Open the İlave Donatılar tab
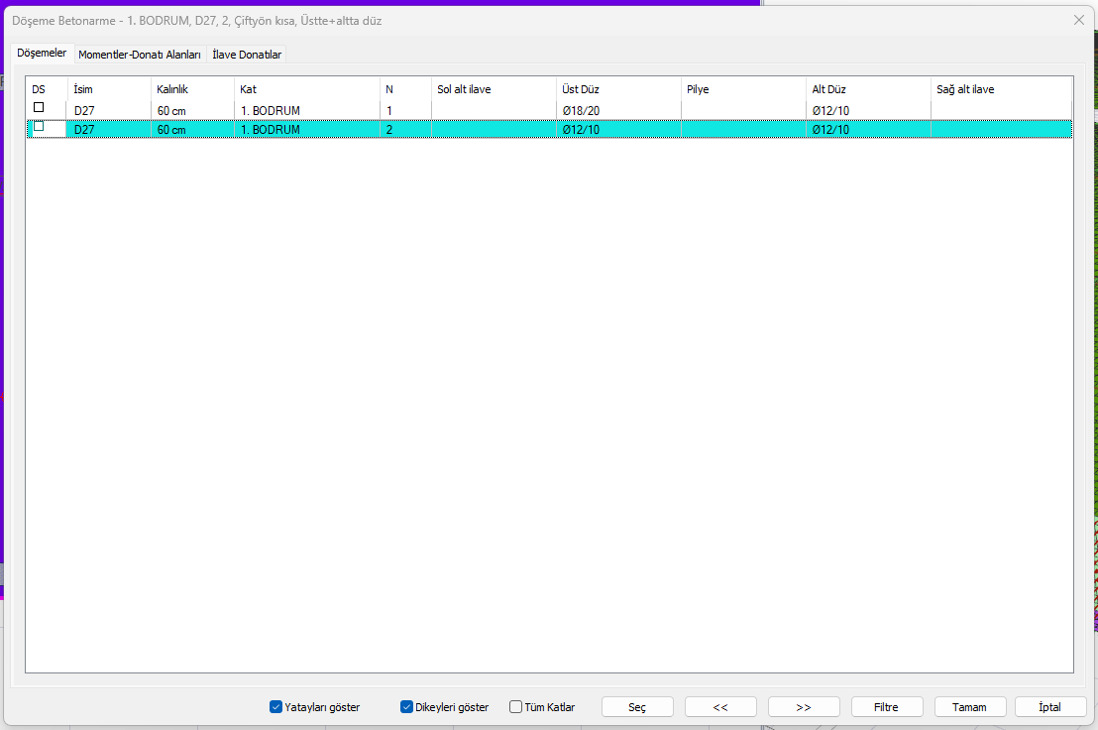Image resolution: width=1098 pixels, height=730 pixels. click(x=247, y=55)
